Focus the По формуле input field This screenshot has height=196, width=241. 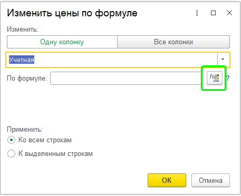(126, 78)
